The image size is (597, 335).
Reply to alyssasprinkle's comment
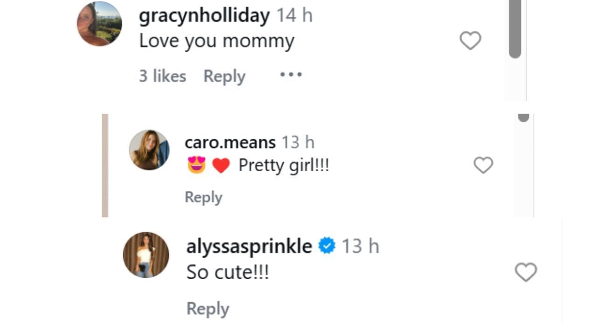pyautogui.click(x=208, y=308)
